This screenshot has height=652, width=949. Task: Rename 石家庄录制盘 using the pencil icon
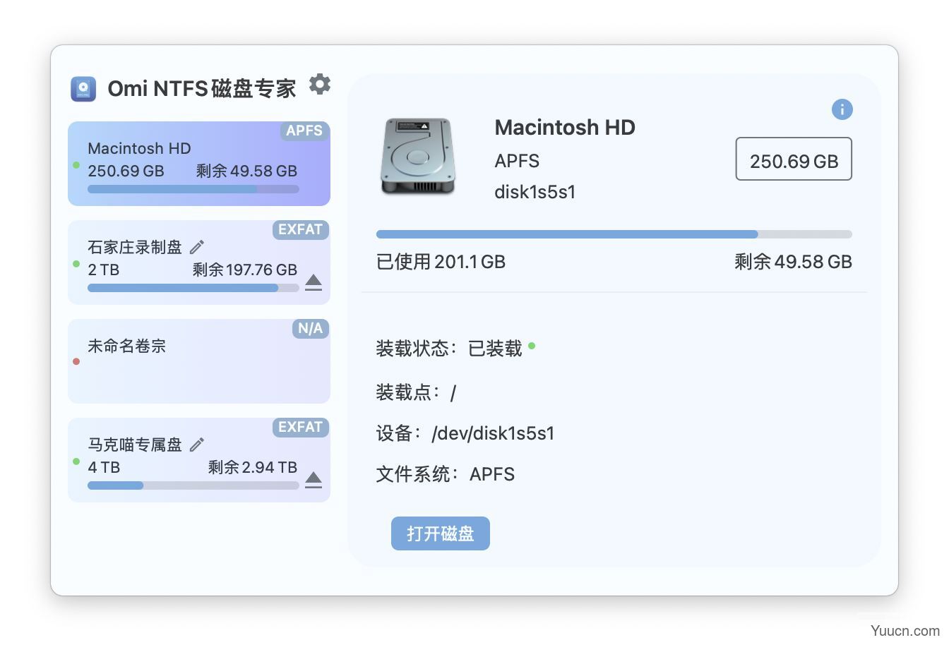tap(196, 246)
